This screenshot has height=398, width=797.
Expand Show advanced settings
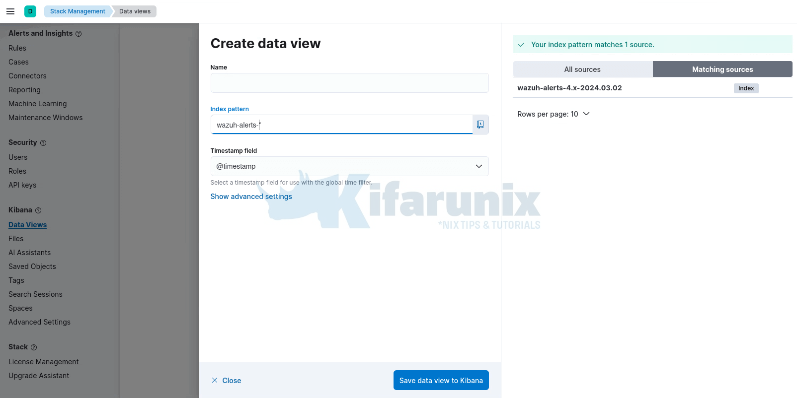251,197
